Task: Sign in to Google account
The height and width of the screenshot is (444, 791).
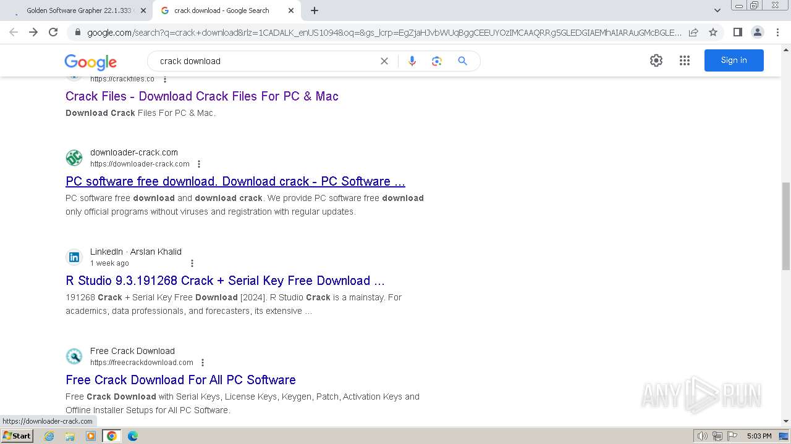Action: coord(734,60)
